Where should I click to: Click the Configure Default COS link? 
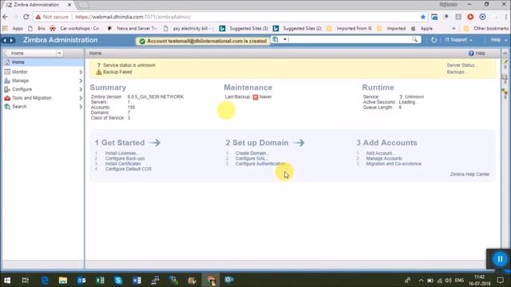pyautogui.click(x=128, y=169)
